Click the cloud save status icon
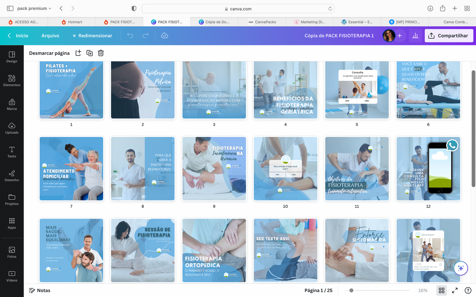Image resolution: width=476 pixels, height=297 pixels. coord(164,36)
